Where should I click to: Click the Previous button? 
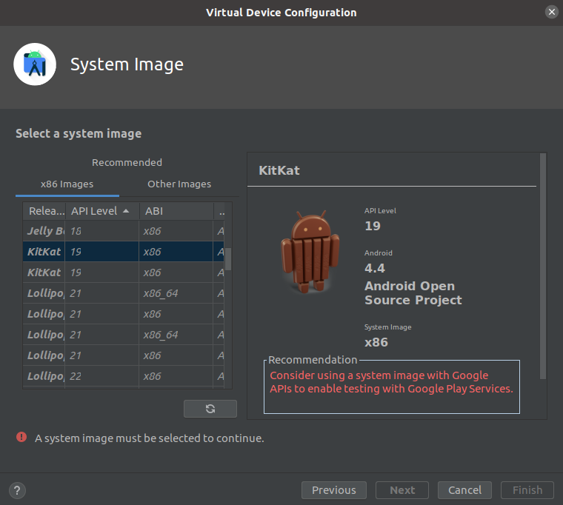pos(334,490)
